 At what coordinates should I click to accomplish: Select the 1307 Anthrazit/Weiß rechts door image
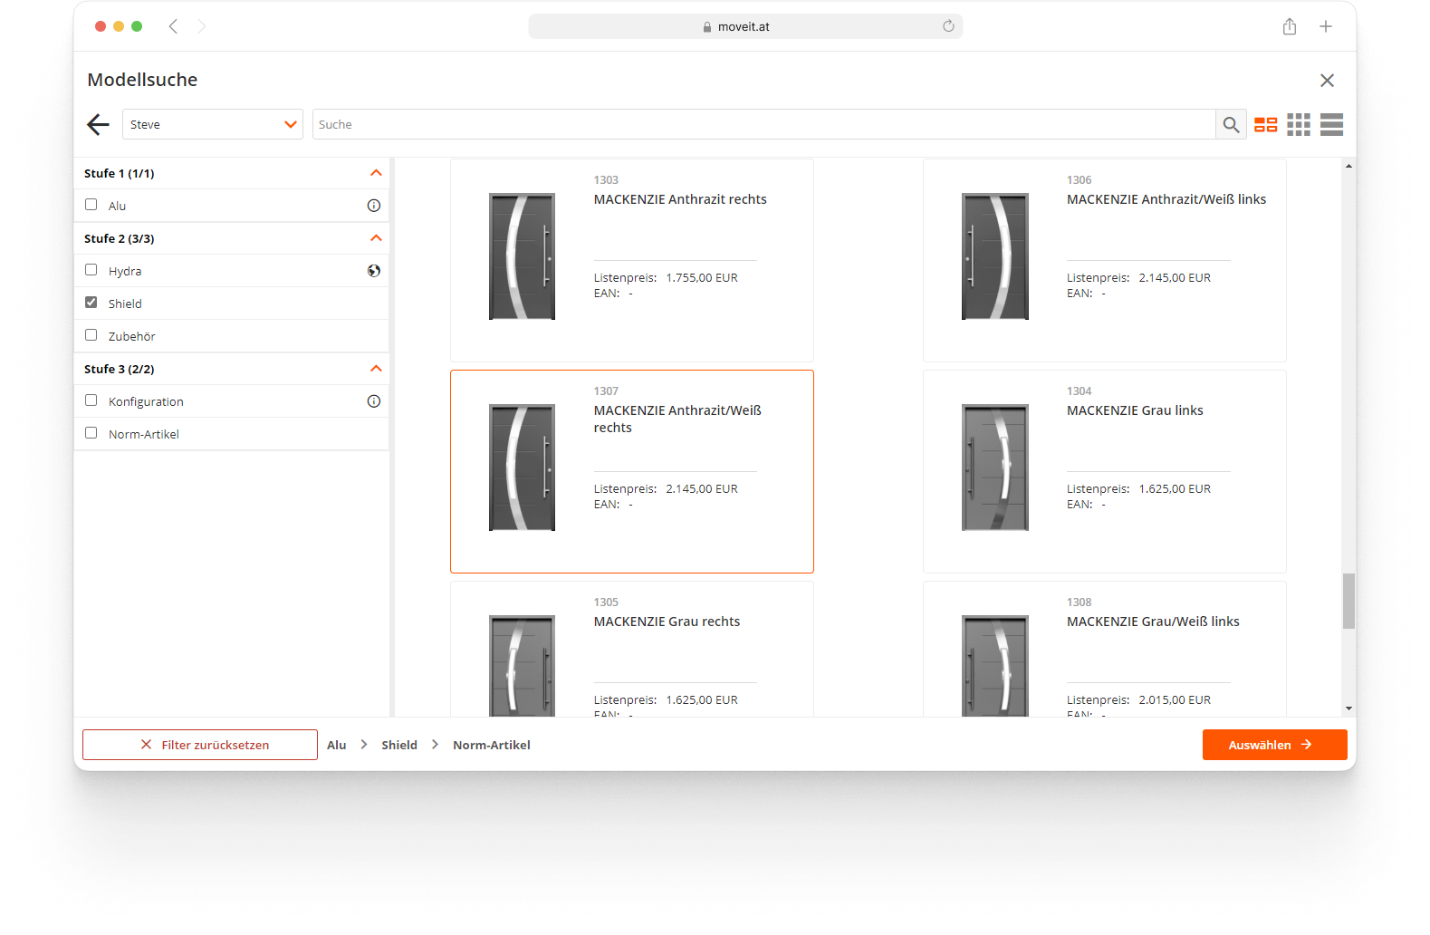[x=522, y=467]
